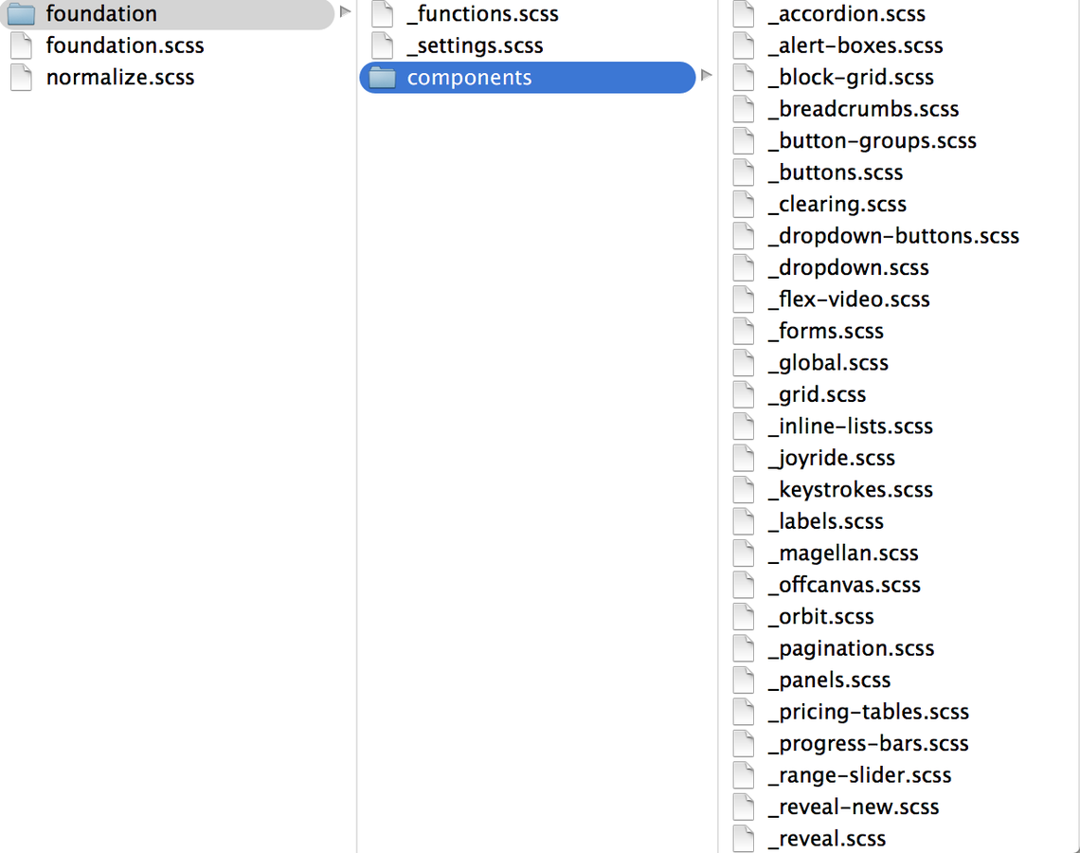
Task: Select the _dropdown.scss file name
Action: point(849,267)
